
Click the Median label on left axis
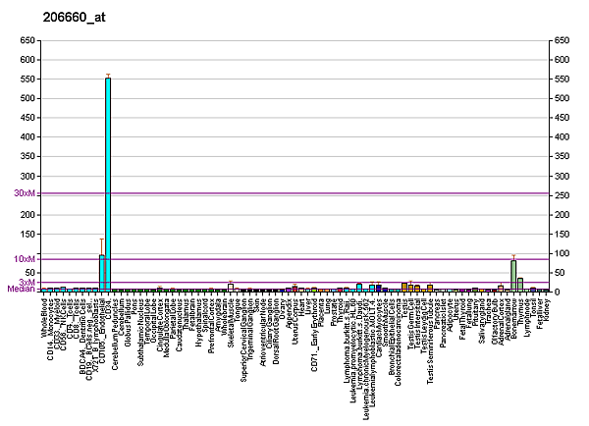(x=21, y=290)
